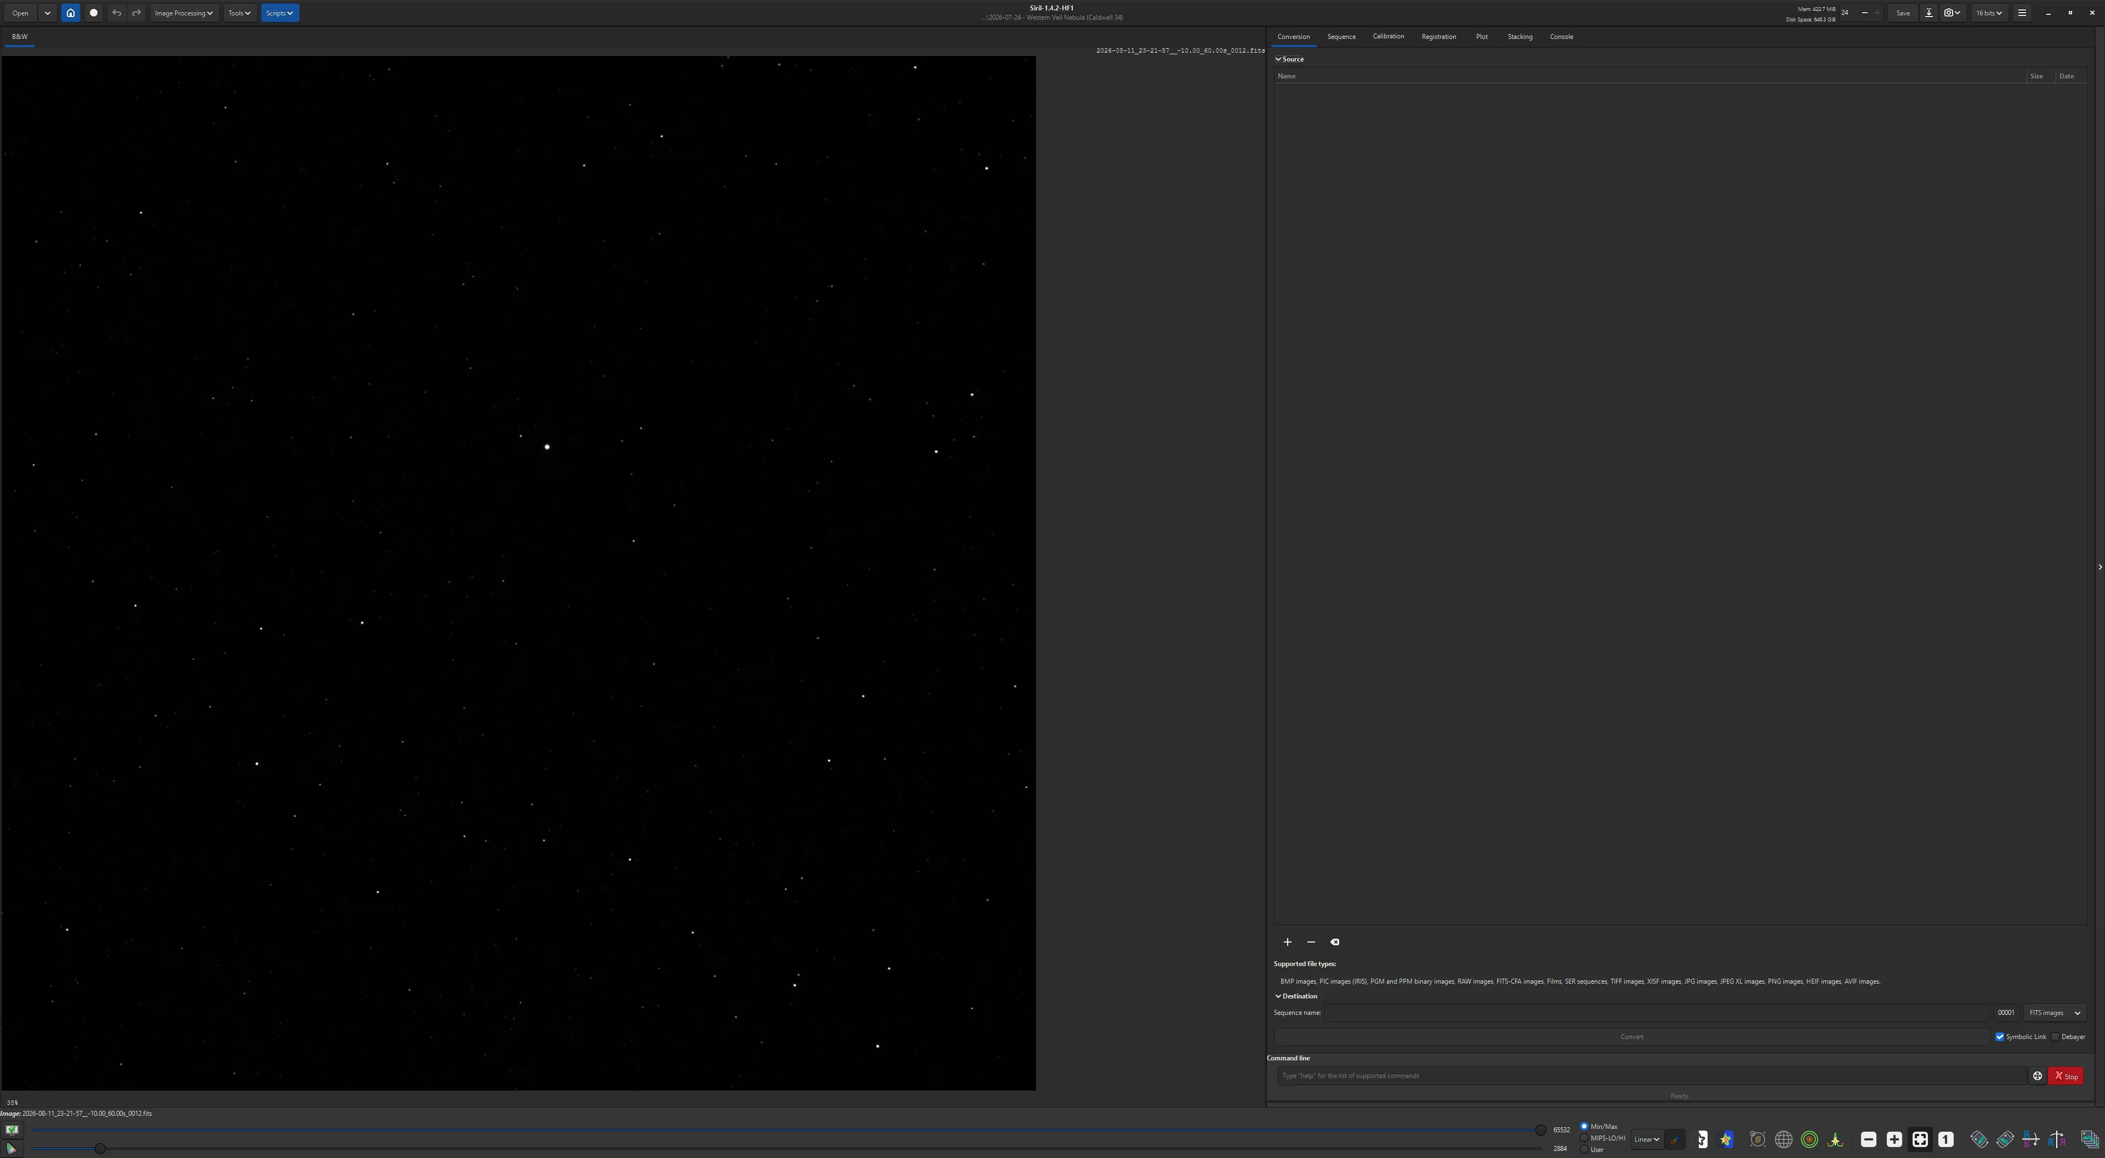Open the Scripts dropdown menu
Viewport: 2105px width, 1158px height.
click(x=280, y=13)
